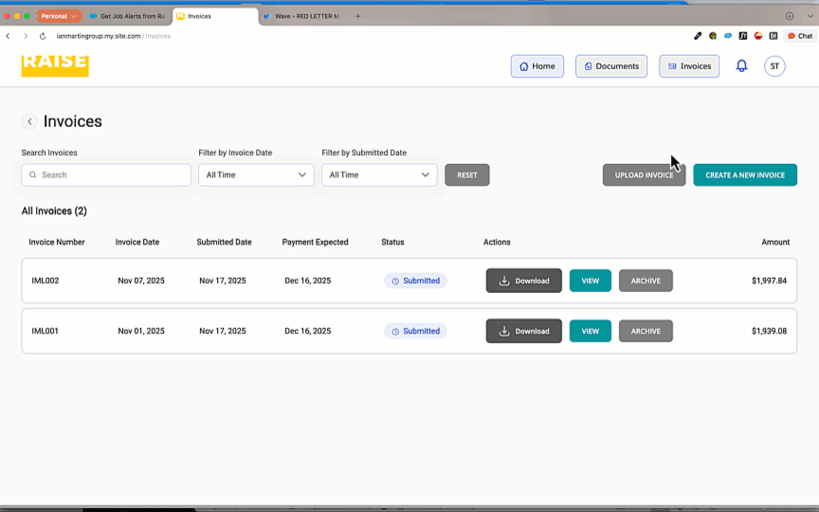Image resolution: width=819 pixels, height=512 pixels.
Task: Open the Documents section
Action: click(x=611, y=66)
